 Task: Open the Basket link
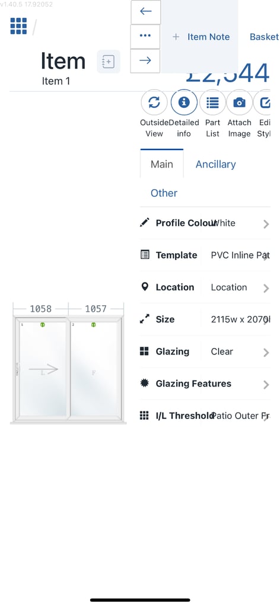tap(264, 37)
